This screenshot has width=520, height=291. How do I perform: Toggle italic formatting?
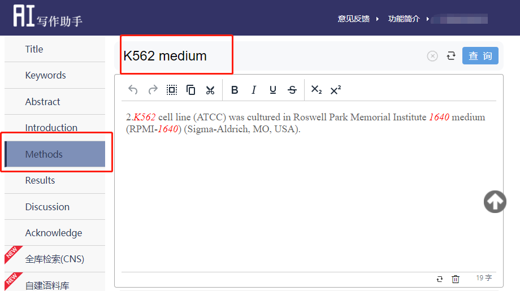click(254, 90)
